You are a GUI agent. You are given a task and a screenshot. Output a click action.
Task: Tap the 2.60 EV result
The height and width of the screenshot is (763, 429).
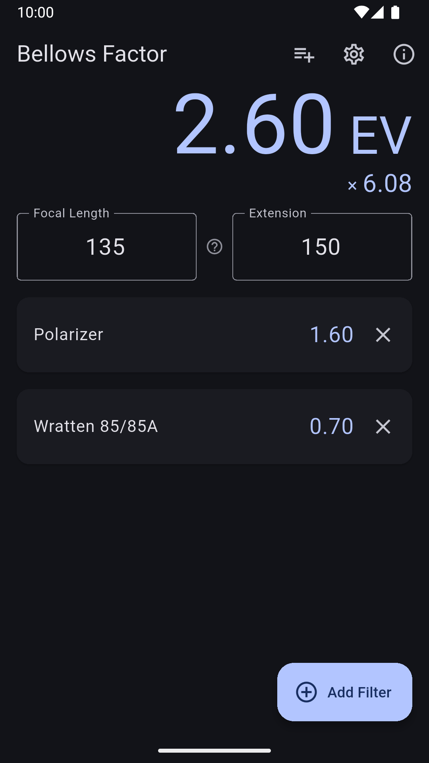coord(292,124)
